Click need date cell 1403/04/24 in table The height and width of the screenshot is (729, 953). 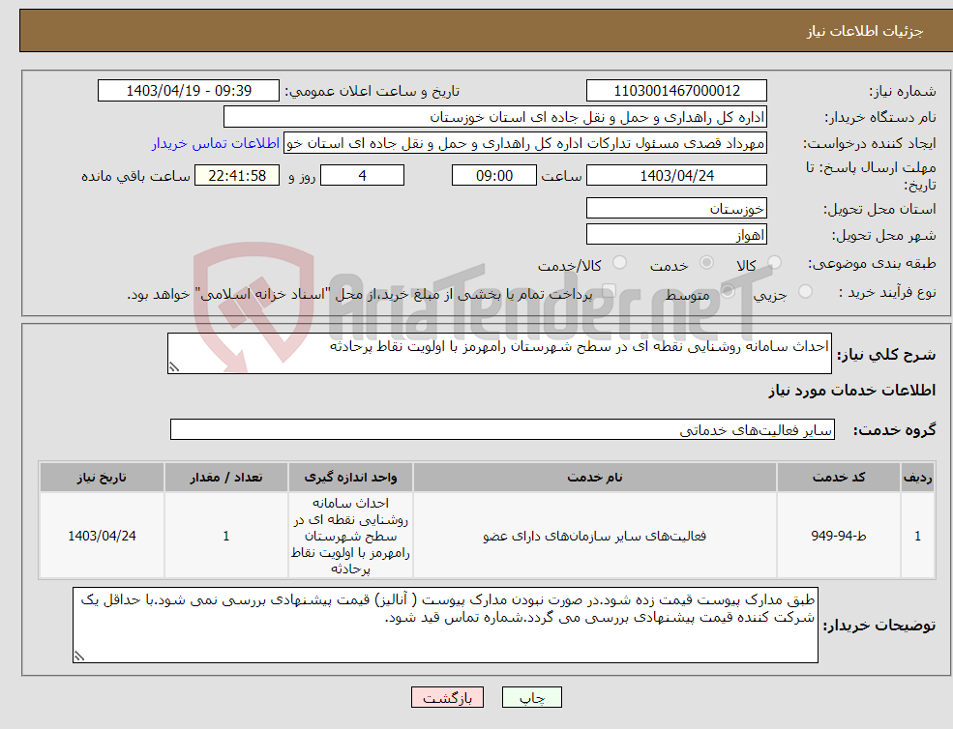(x=103, y=536)
